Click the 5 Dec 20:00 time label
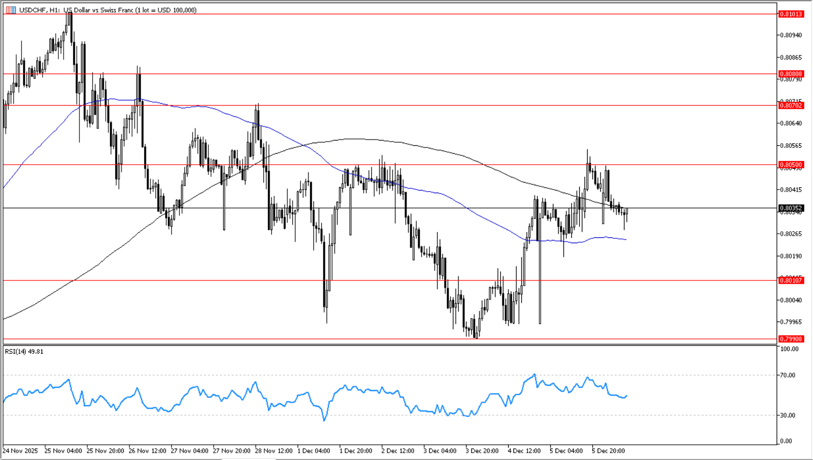 pyautogui.click(x=608, y=451)
